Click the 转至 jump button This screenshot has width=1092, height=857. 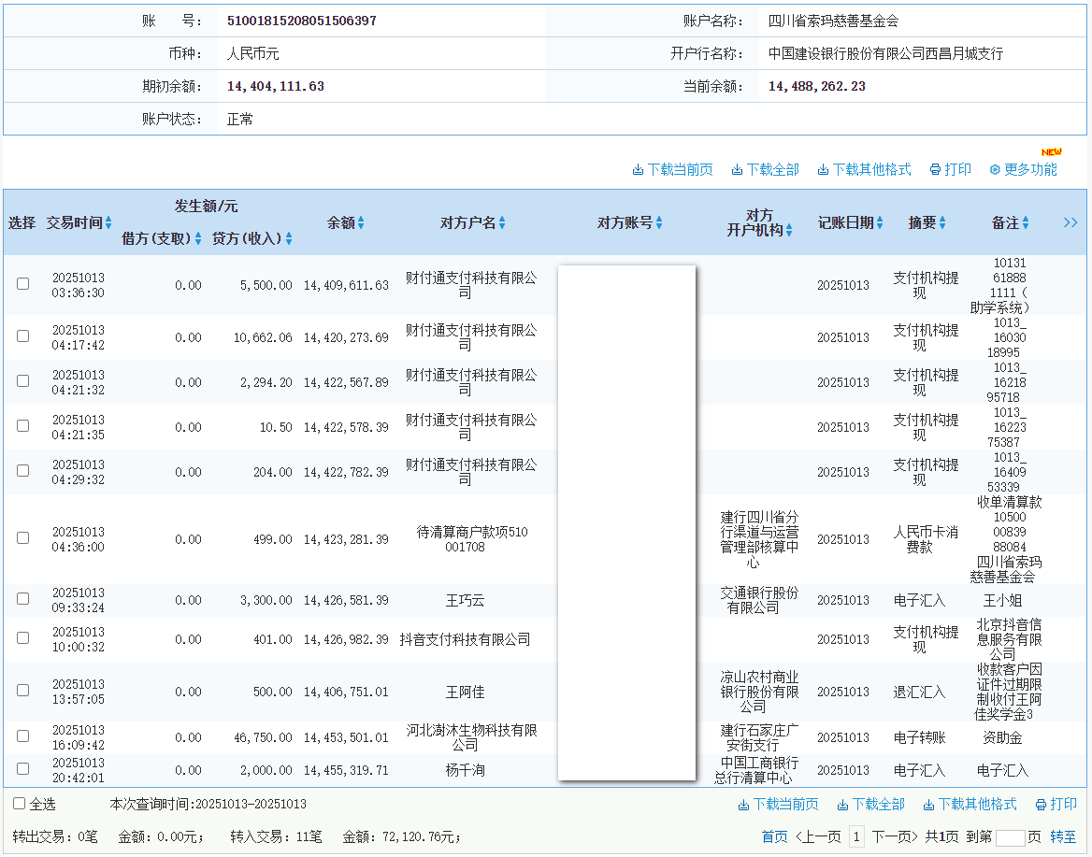tap(1063, 837)
